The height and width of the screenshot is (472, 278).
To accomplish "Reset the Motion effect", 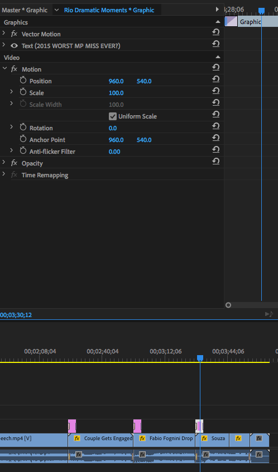I will (x=216, y=68).
